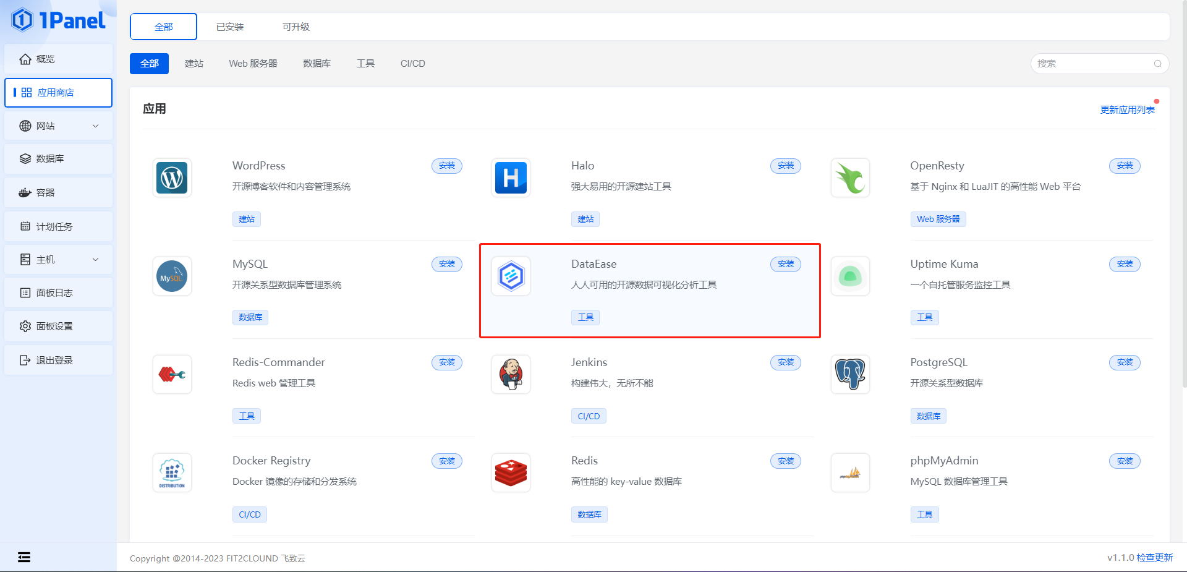The image size is (1187, 572).
Task: Install PostgreSQL via 安装 button
Action: 1125,362
